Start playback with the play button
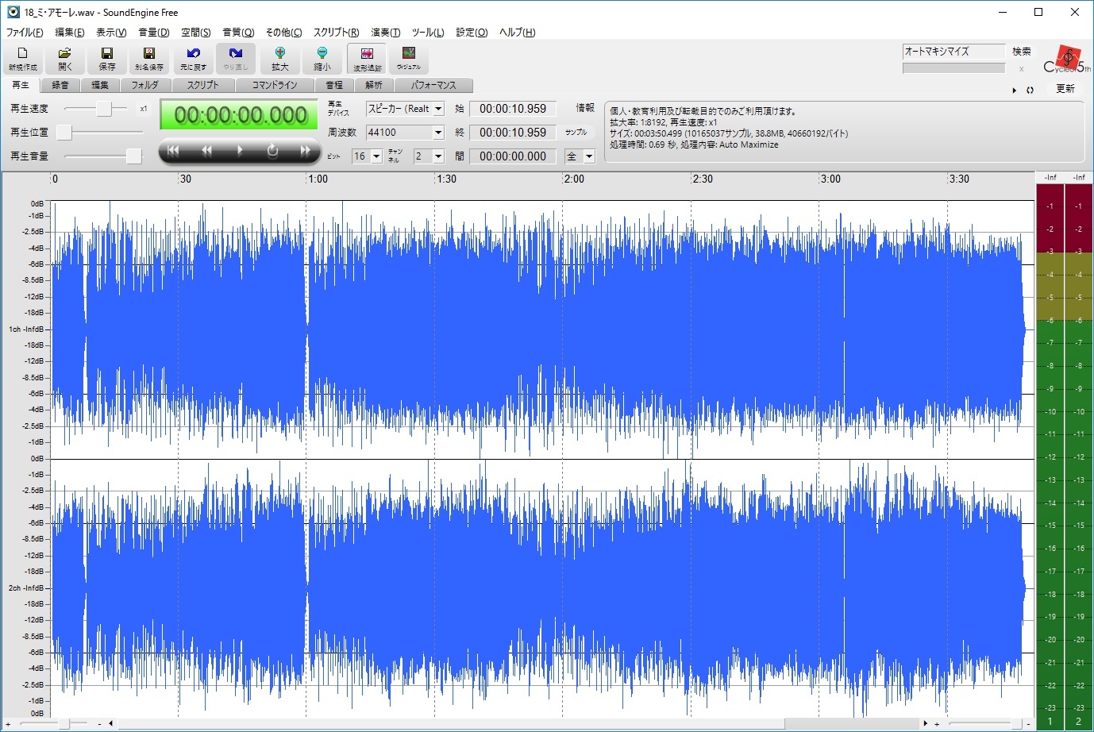The width and height of the screenshot is (1094, 732). click(240, 151)
